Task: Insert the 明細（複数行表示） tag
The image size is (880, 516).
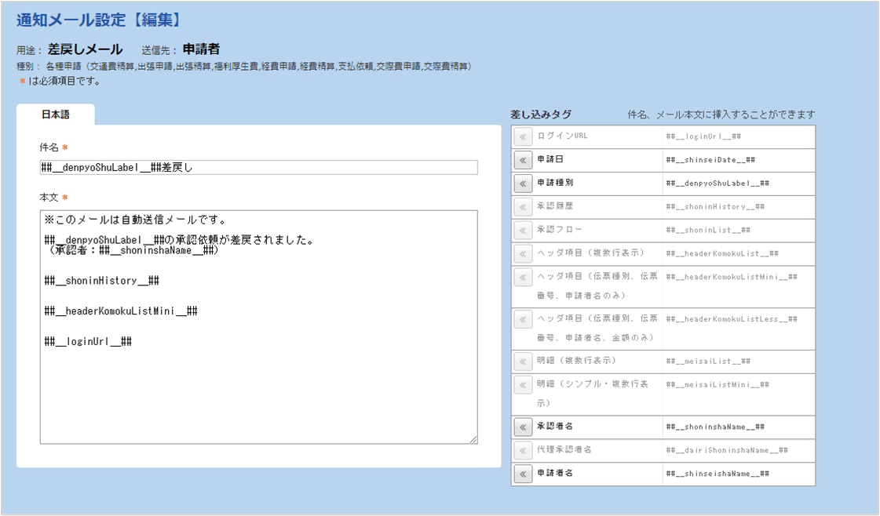Action: pyautogui.click(x=523, y=362)
